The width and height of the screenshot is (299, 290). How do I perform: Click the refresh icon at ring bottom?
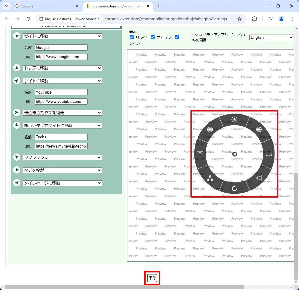pyautogui.click(x=234, y=188)
